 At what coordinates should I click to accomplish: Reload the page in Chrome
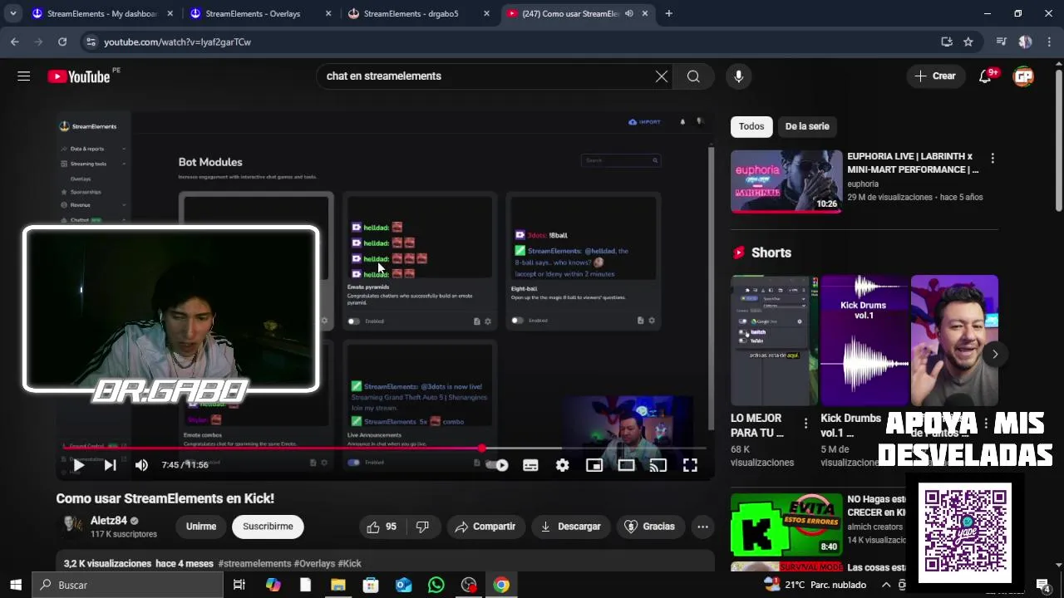tap(62, 42)
